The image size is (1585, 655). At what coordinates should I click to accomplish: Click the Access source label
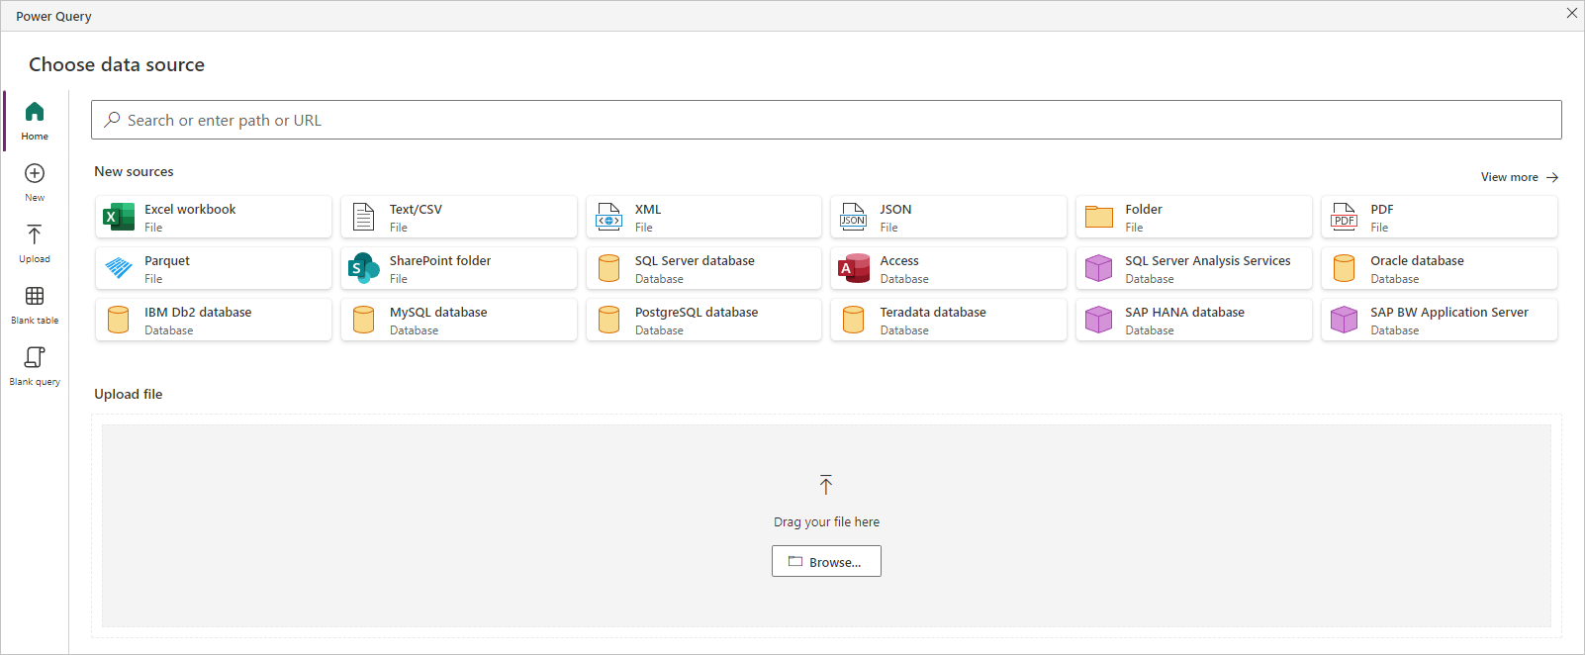coord(899,260)
